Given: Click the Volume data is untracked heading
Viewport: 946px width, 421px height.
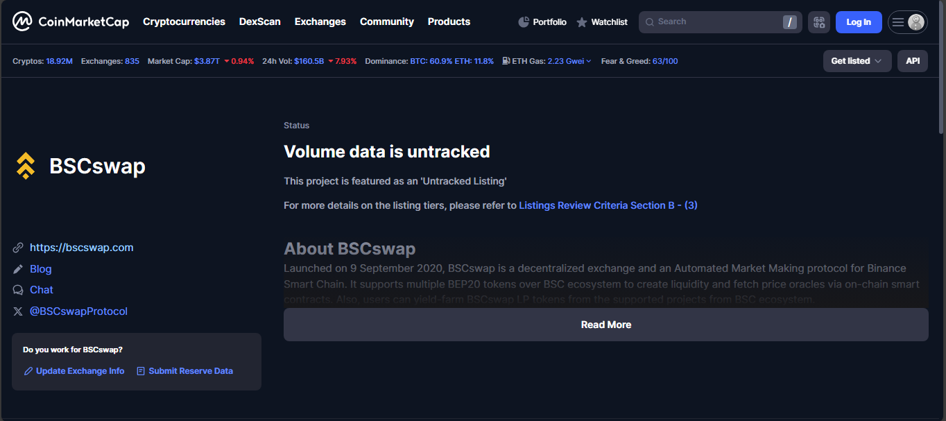Looking at the screenshot, I should 387,152.
